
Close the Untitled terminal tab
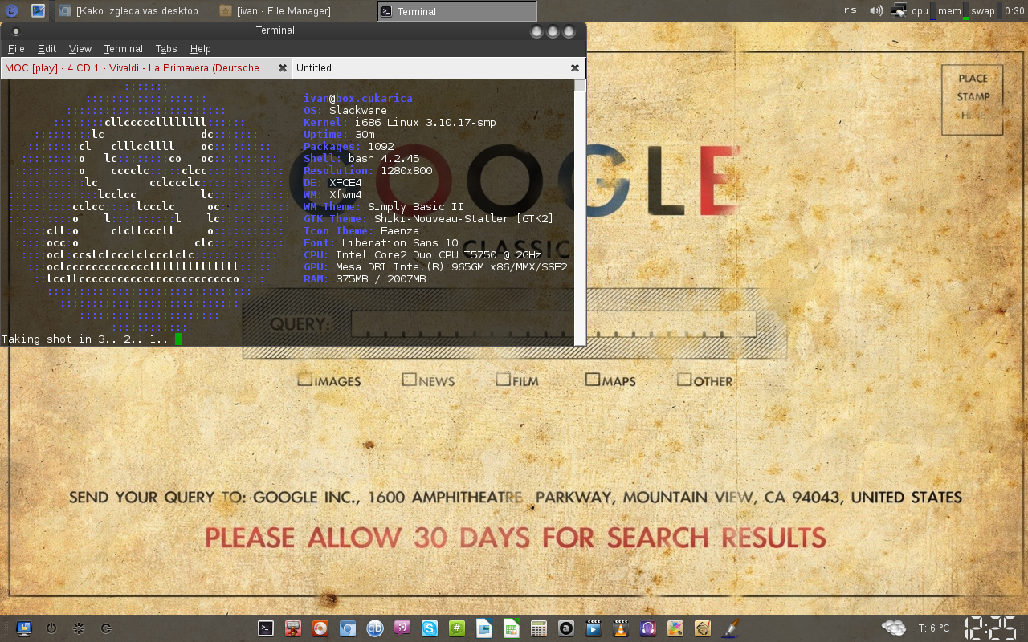tap(575, 68)
